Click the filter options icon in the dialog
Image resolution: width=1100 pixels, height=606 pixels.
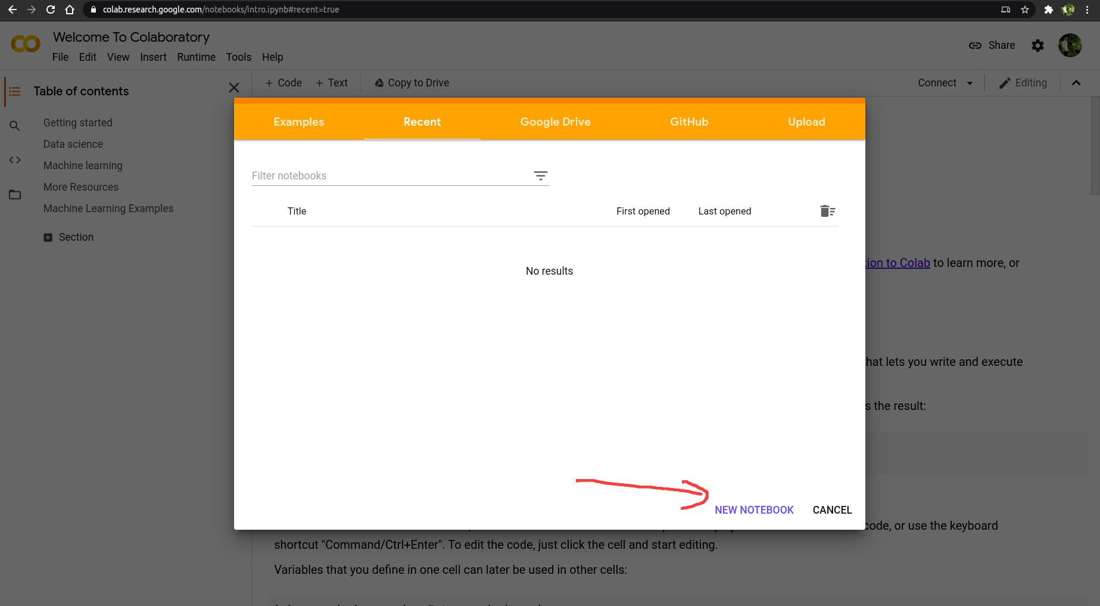click(540, 176)
